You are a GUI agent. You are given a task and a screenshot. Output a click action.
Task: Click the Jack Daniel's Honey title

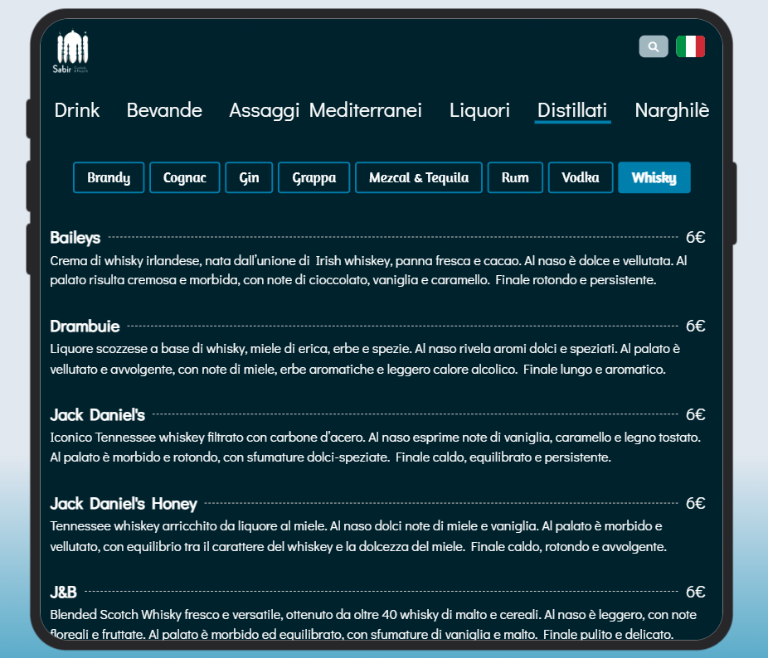pyautogui.click(x=124, y=504)
